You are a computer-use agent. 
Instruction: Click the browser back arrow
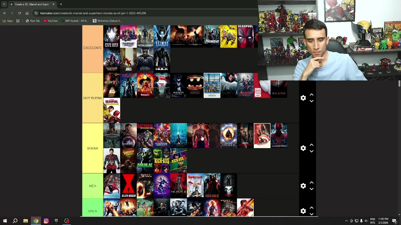(x=4, y=13)
